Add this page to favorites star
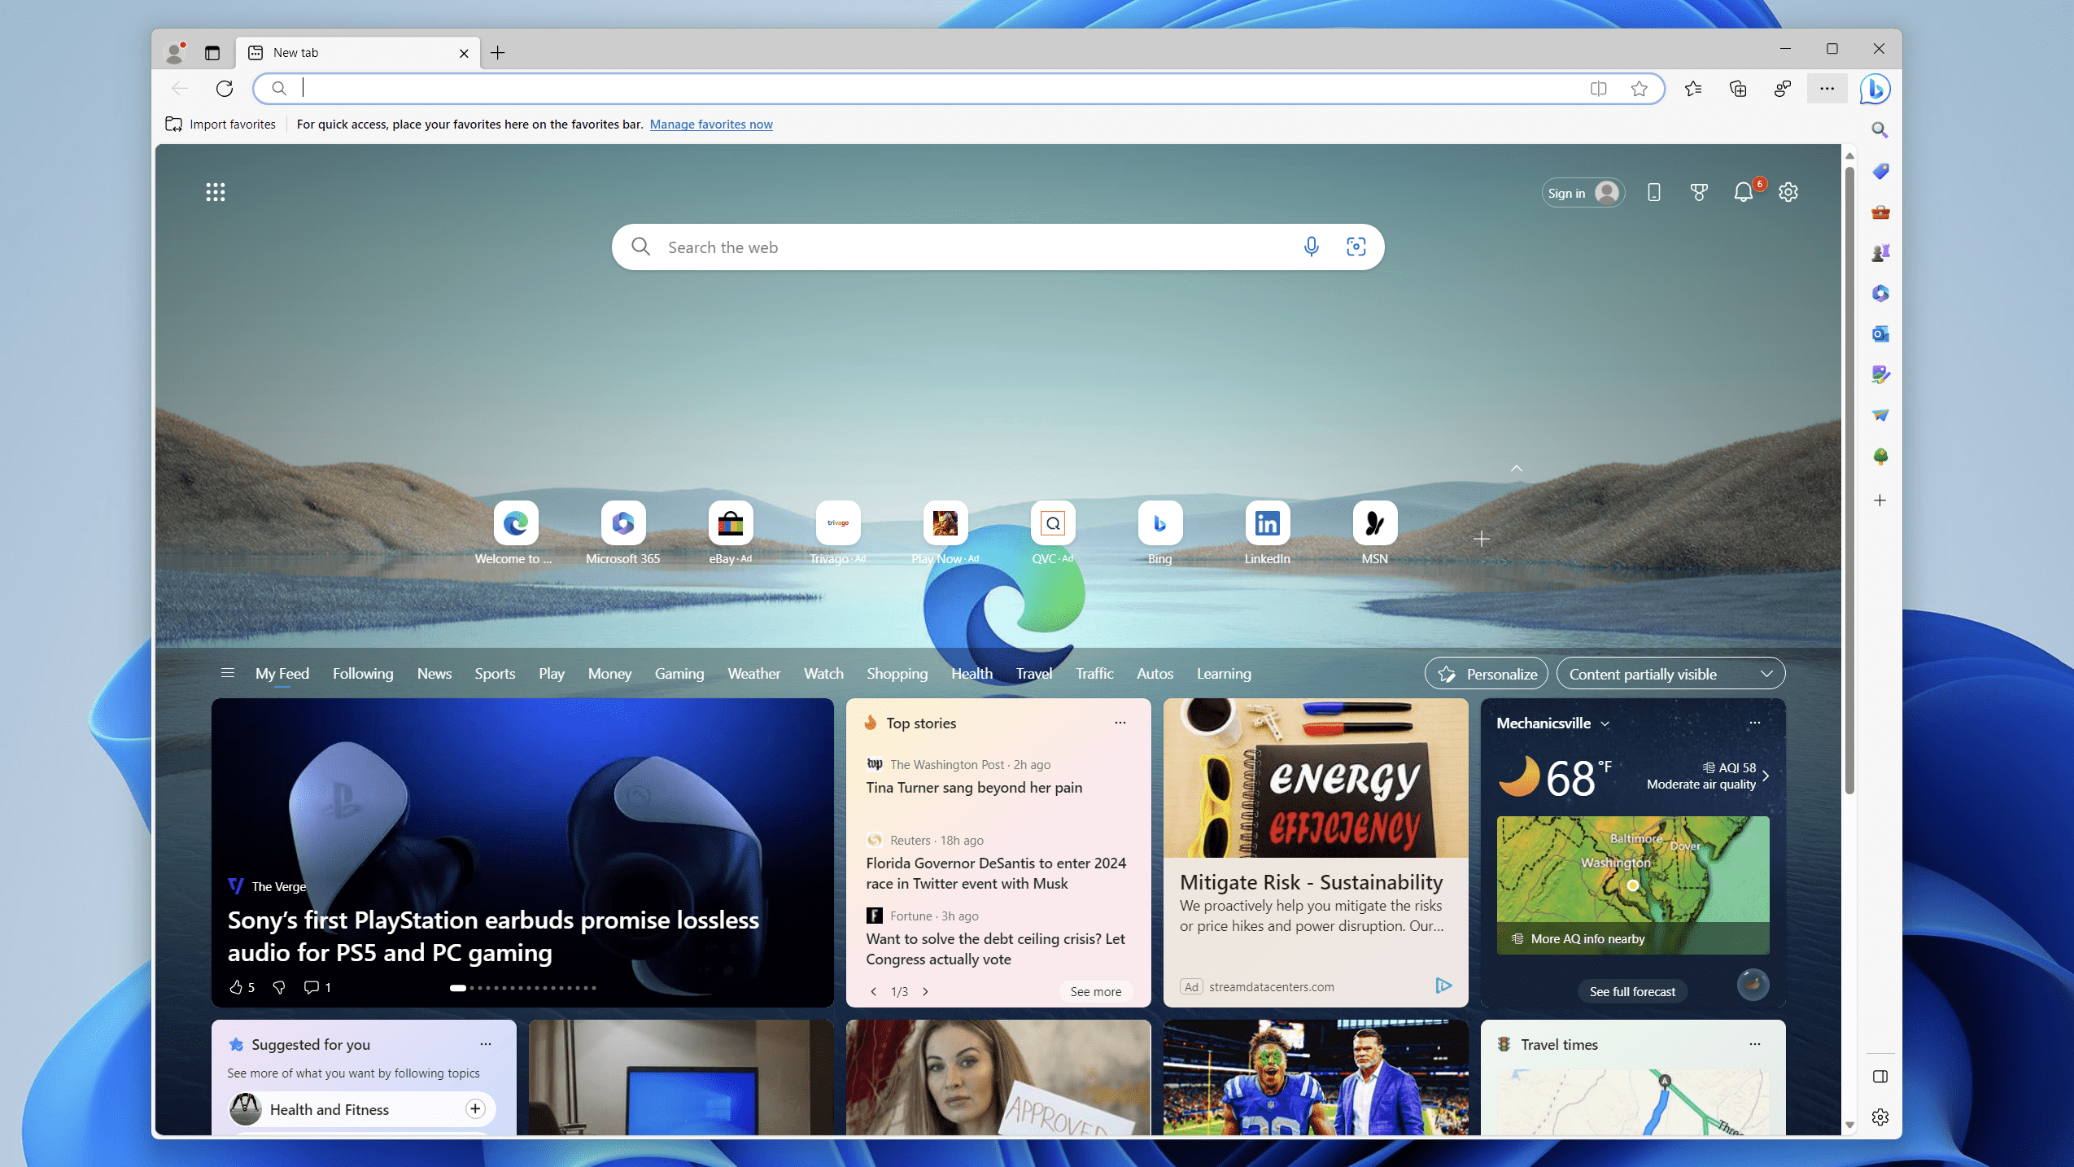2074x1167 pixels. [1639, 89]
